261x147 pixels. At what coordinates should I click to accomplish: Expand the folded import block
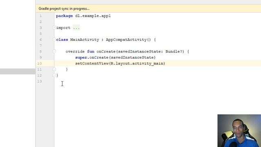point(54,27)
